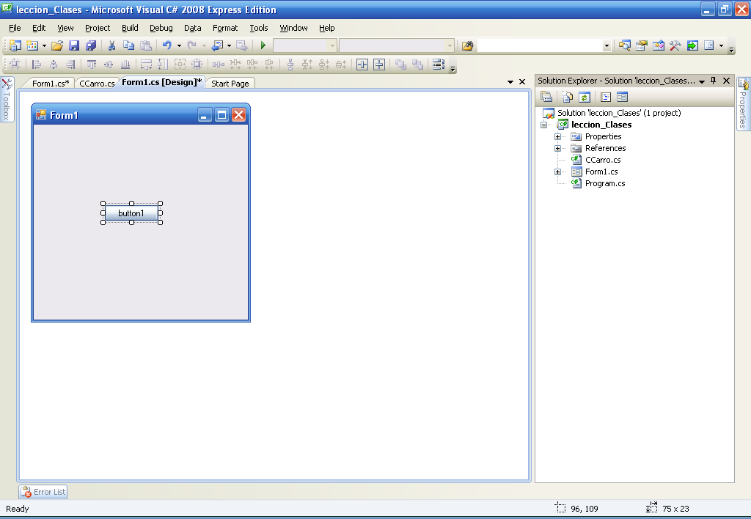Image resolution: width=751 pixels, height=519 pixels.
Task: Switch to the CCarro.cs tab
Action: 97,84
